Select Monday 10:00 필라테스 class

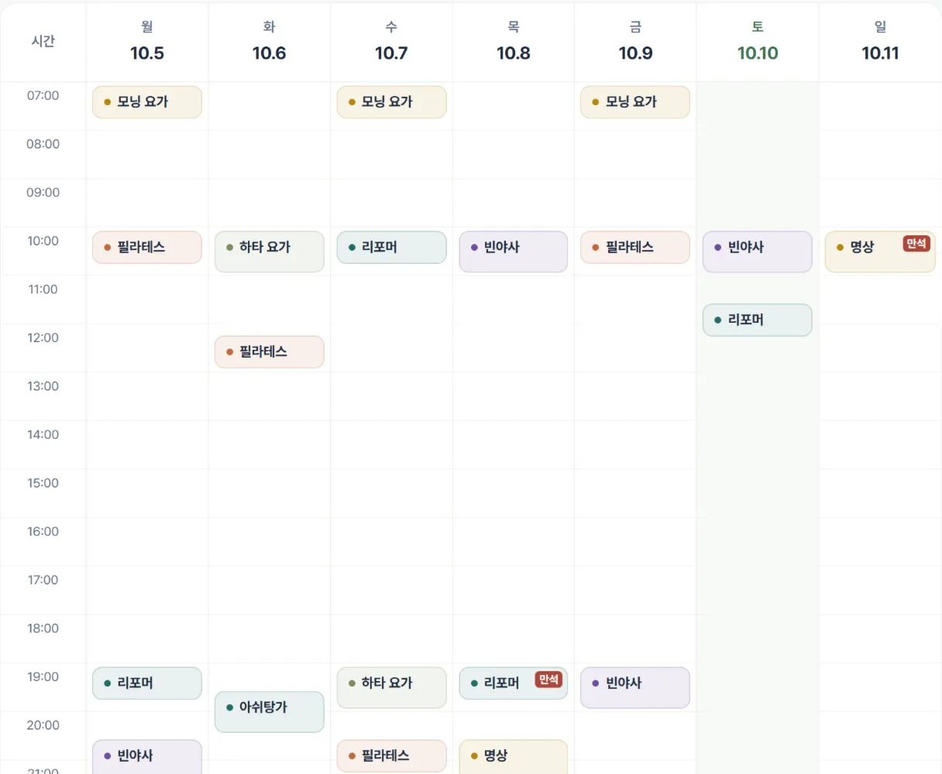coord(147,248)
